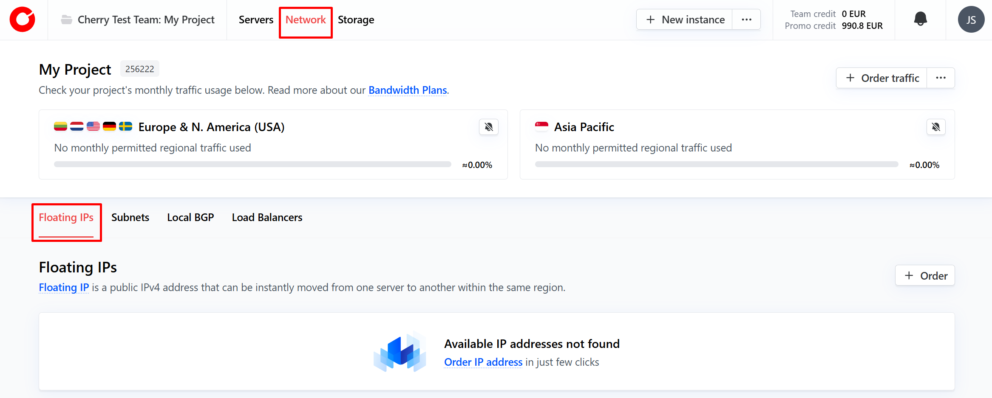Open the Cherry Test Team project selector
Viewport: 992px width, 398px height.
tap(146, 20)
